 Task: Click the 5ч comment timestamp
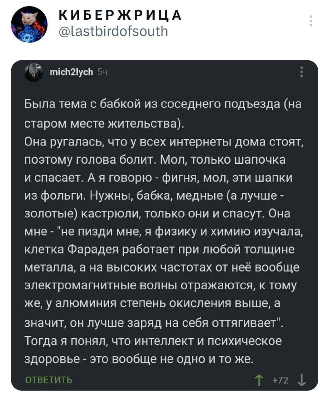pos(102,73)
